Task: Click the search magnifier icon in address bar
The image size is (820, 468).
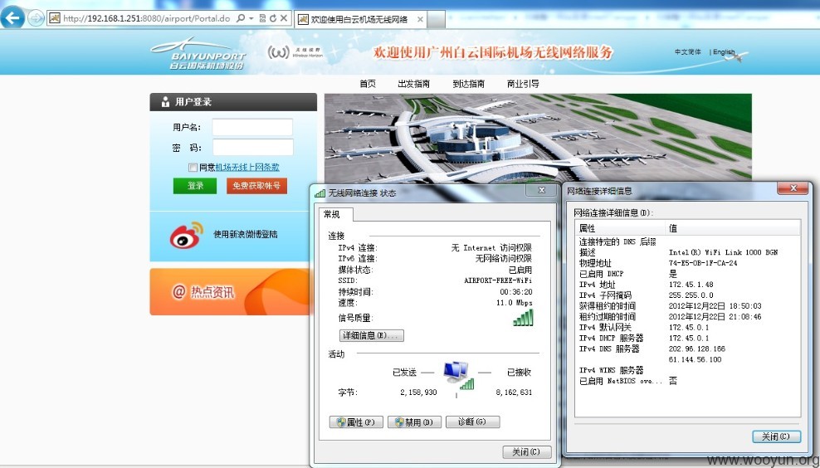Action: (x=241, y=18)
